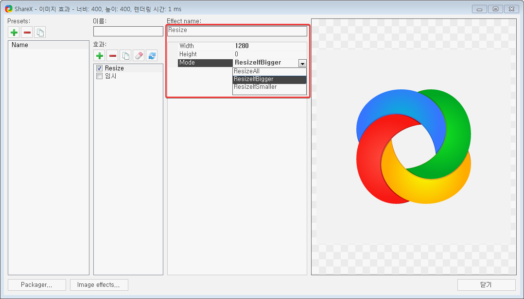
Task: Duplicate preset with the copy icon under Presets
Action: coord(40,33)
